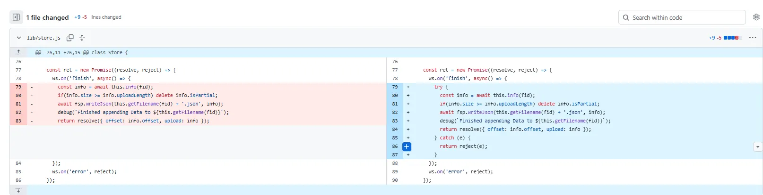Image resolution: width=763 pixels, height=195 pixels.
Task: Add a comment on line 86
Action: click(407, 146)
